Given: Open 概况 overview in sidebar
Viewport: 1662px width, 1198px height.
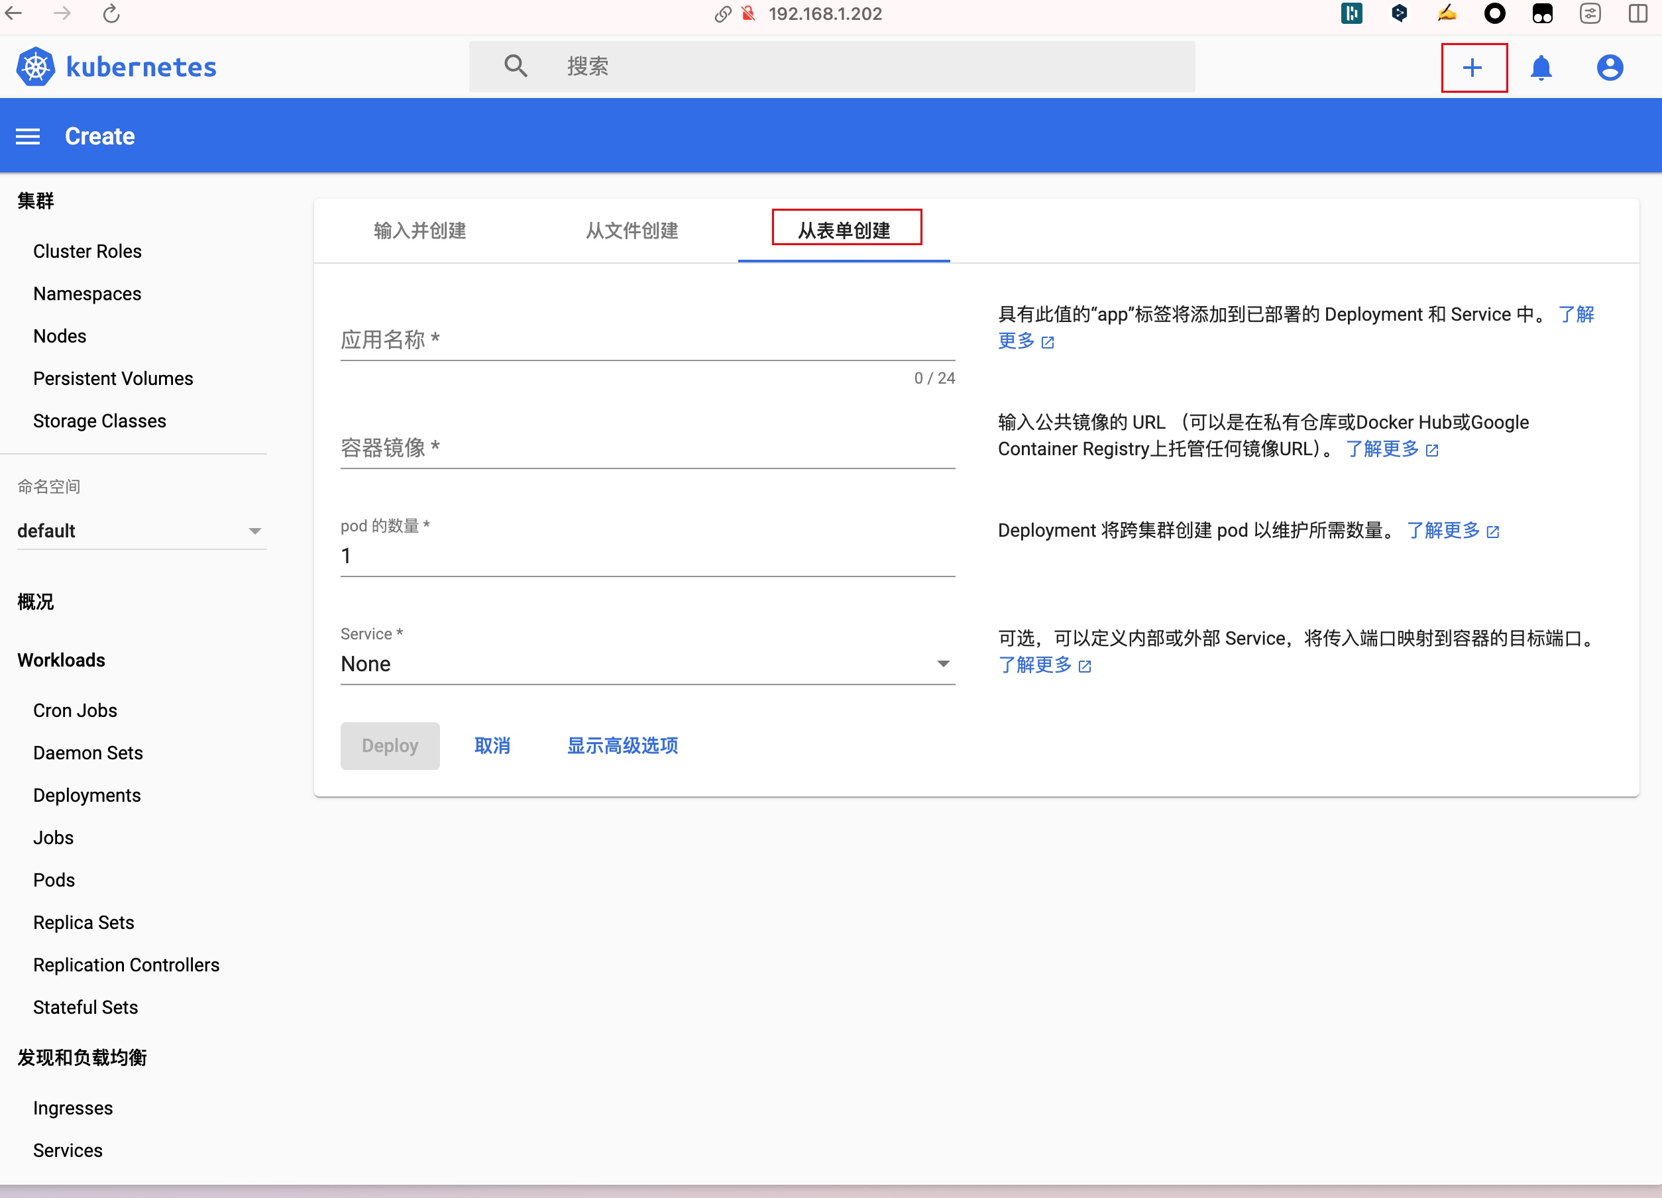Looking at the screenshot, I should (x=35, y=602).
